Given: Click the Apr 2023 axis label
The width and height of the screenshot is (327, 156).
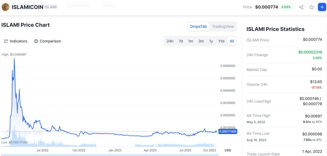Looking at the screenshot, I should (150, 150).
